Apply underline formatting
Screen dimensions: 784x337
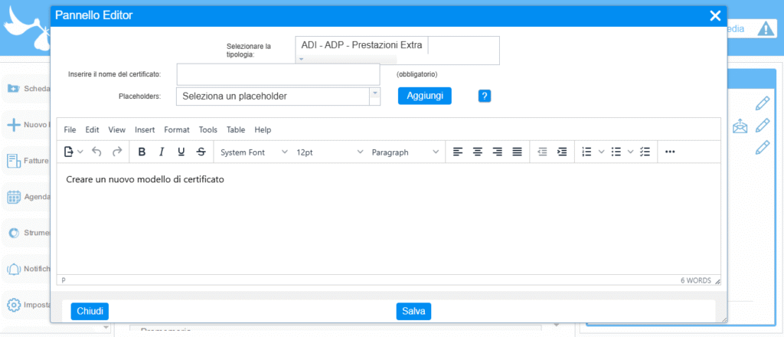click(181, 152)
